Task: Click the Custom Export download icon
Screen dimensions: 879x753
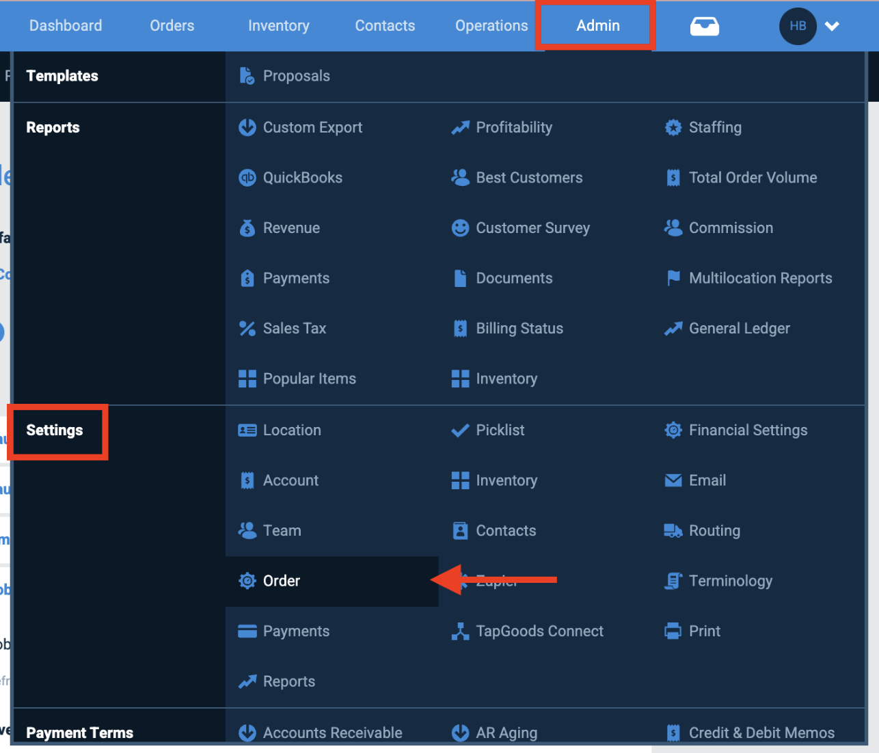Action: 247,127
